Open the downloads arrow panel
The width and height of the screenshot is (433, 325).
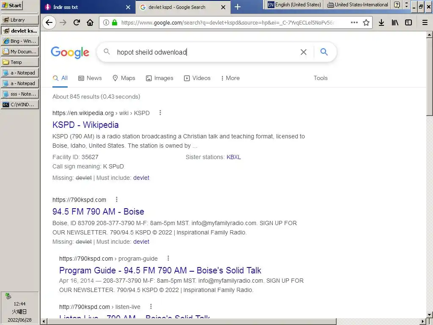[381, 23]
